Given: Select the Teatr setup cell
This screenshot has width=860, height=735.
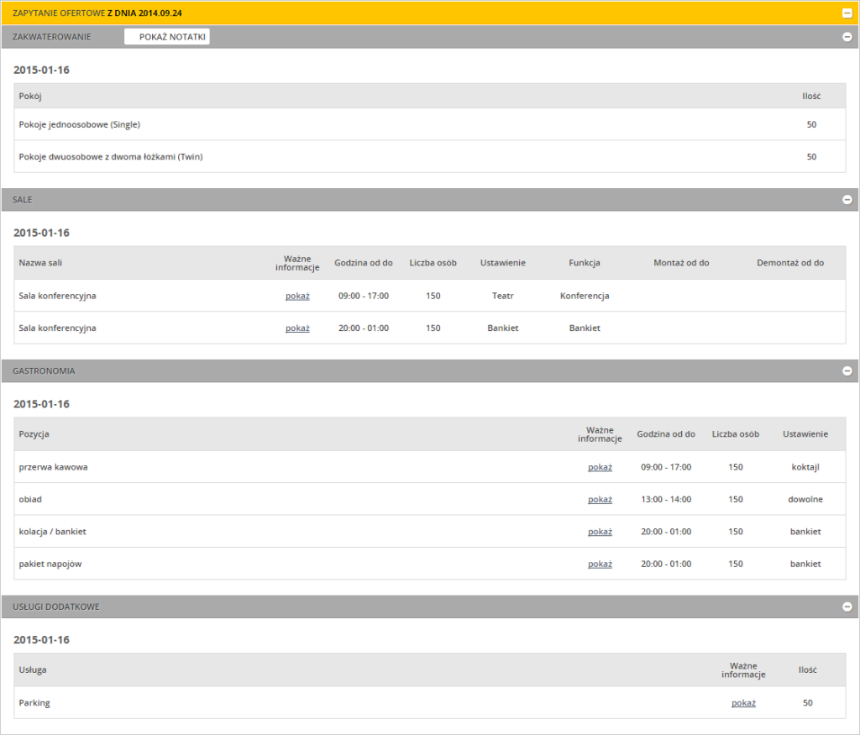Looking at the screenshot, I should tap(503, 296).
